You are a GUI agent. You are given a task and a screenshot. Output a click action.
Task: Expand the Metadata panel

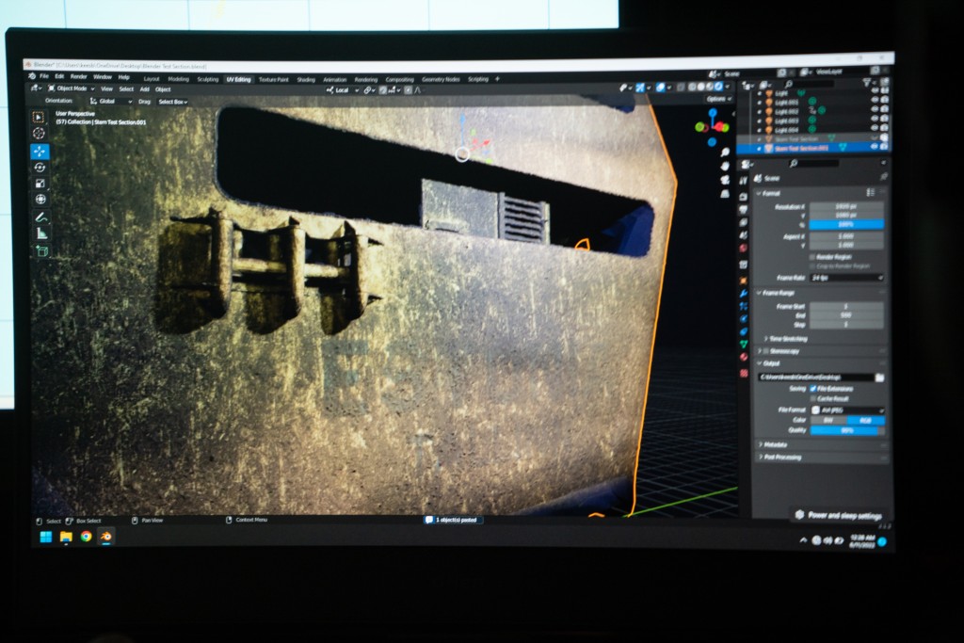[x=777, y=444]
